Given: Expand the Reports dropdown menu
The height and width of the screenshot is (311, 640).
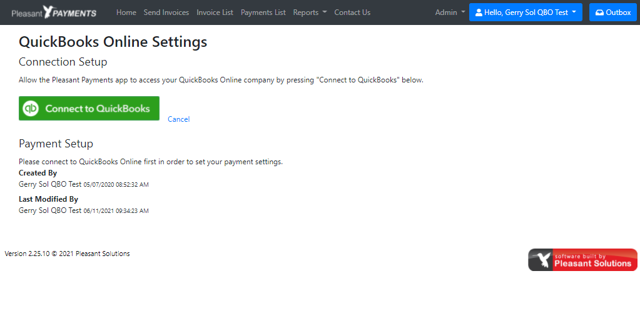Looking at the screenshot, I should coord(310,12).
